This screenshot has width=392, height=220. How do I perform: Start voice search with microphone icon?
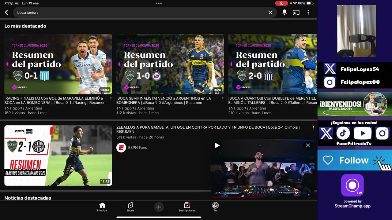pyautogui.click(x=285, y=13)
